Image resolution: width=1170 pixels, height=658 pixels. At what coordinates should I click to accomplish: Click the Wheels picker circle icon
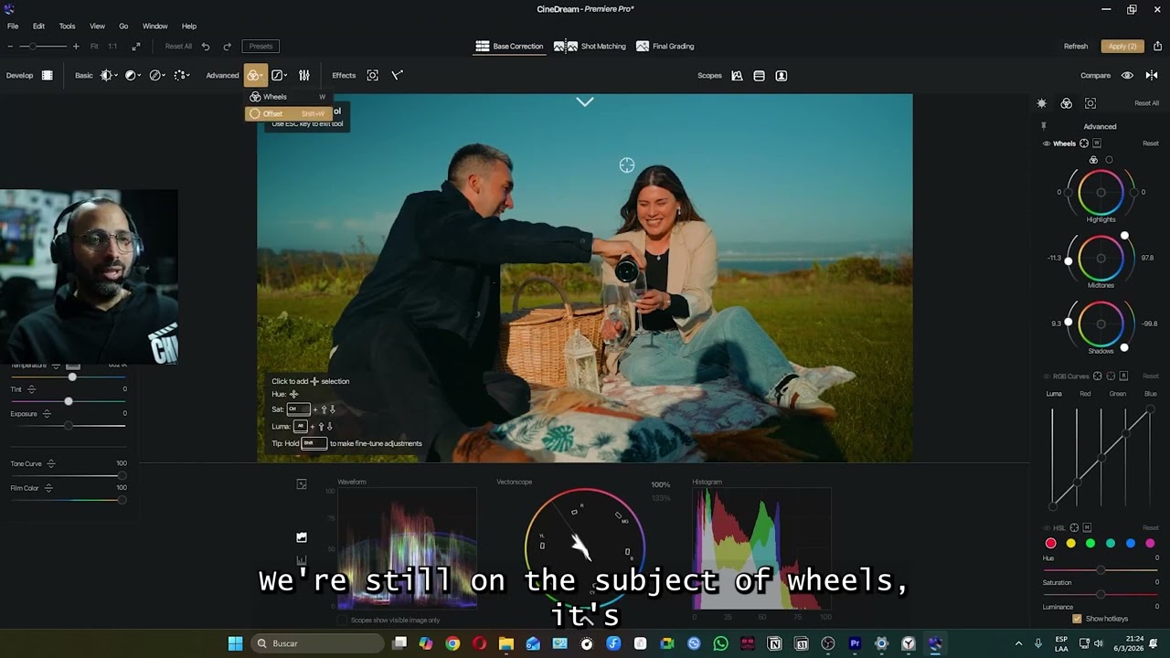click(1084, 143)
